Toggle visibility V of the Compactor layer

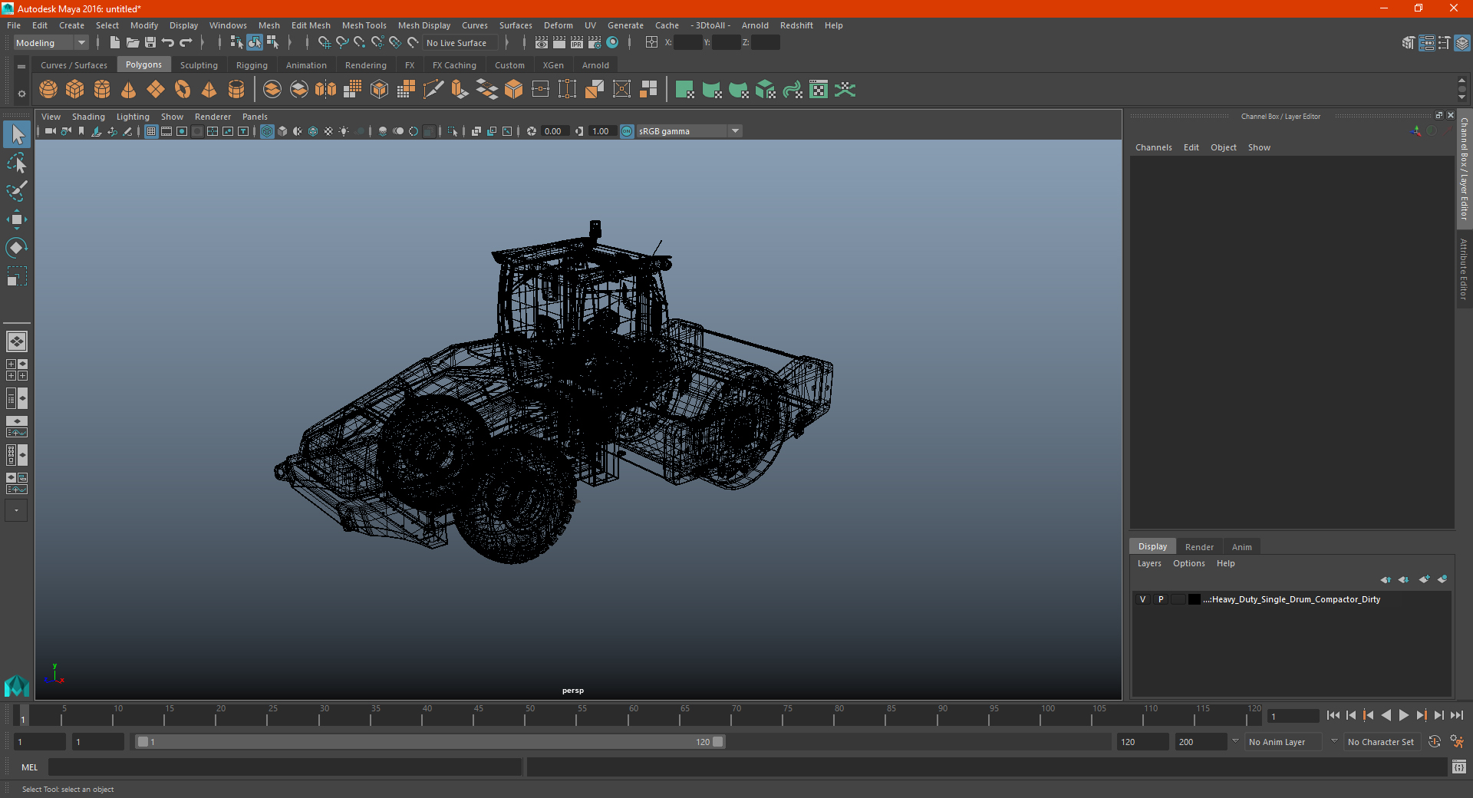1142,599
